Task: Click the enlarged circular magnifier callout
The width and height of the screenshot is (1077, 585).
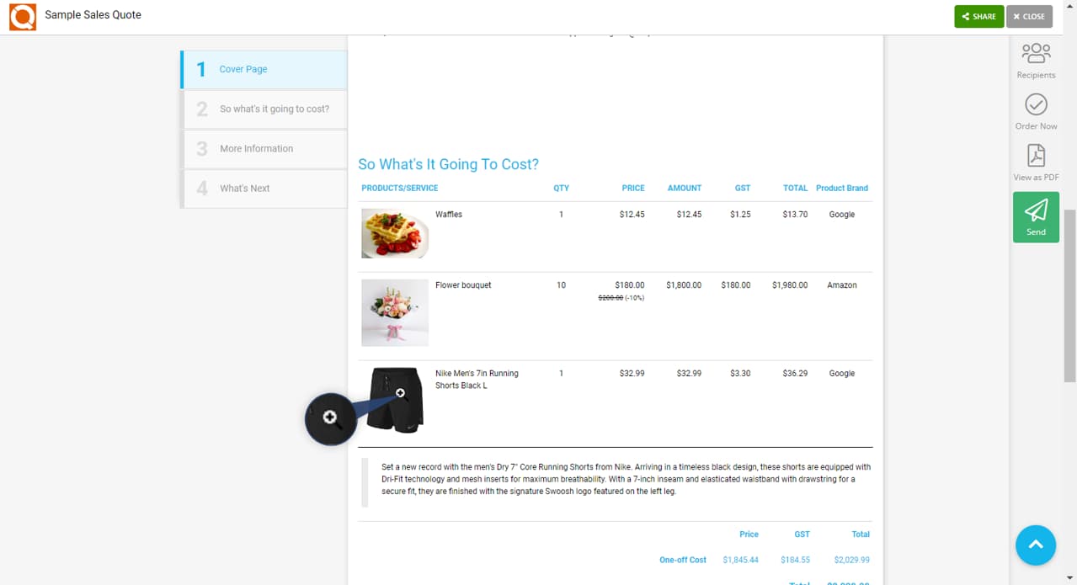Action: pyautogui.click(x=330, y=418)
